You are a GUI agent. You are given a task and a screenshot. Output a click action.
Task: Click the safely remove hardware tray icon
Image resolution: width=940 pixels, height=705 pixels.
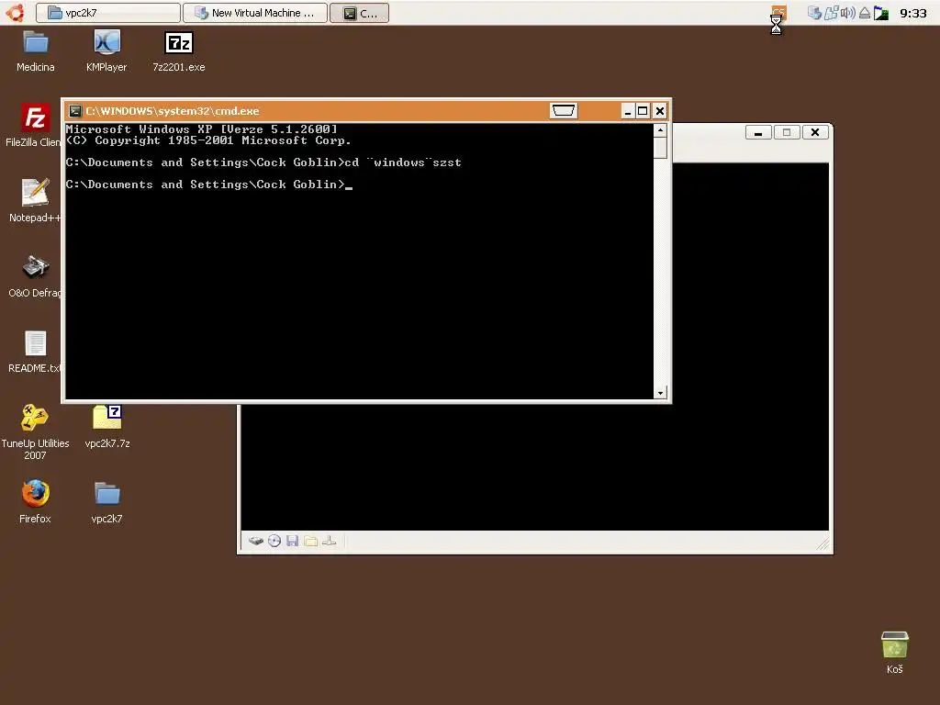[865, 13]
